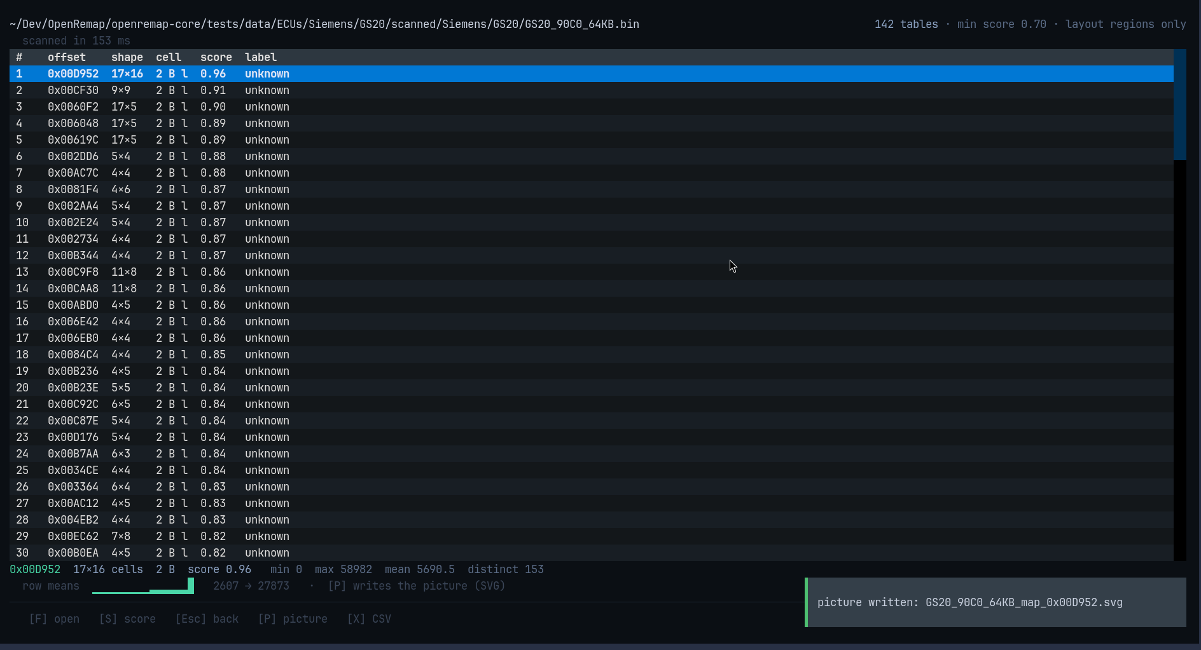This screenshot has height=650, width=1201.
Task: Select the table row at offset 0x00D176
Action: point(592,437)
